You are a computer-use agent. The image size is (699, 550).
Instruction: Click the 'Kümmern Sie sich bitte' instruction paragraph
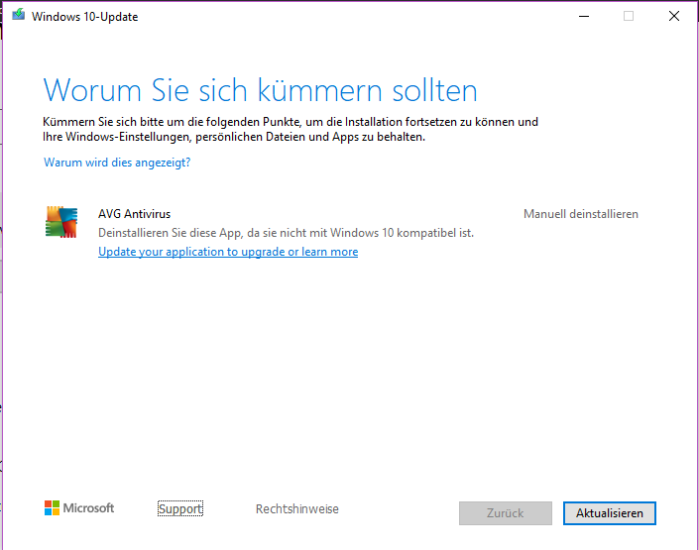coord(291,129)
